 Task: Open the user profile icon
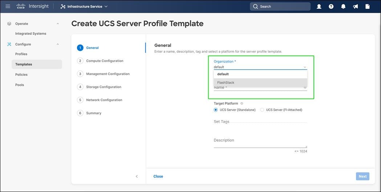point(319,7)
